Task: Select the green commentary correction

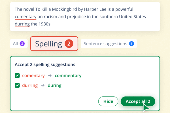Action: click(68, 75)
